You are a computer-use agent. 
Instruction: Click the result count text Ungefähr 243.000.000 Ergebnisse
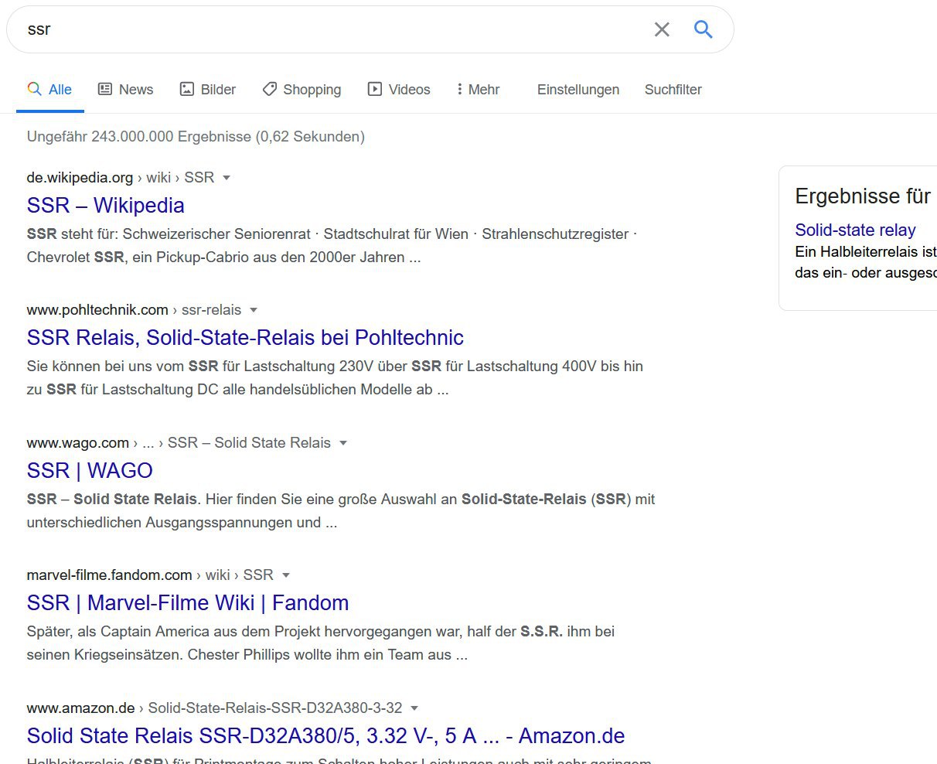point(196,137)
